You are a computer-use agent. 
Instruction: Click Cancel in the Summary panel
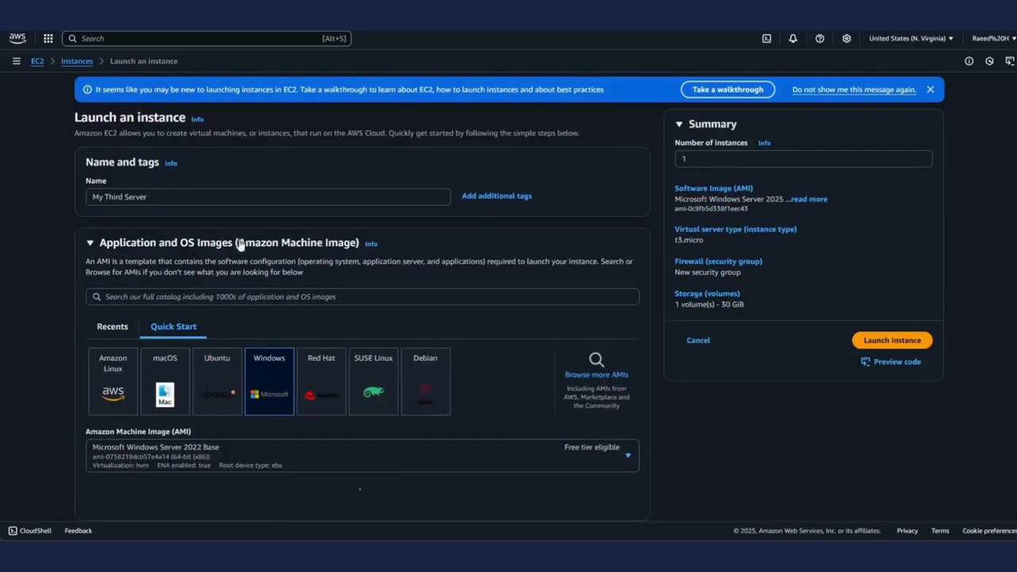pyautogui.click(x=698, y=340)
